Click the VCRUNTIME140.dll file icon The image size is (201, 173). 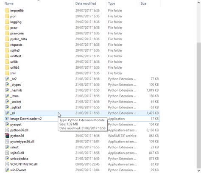tap(7, 164)
